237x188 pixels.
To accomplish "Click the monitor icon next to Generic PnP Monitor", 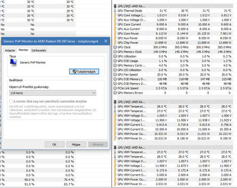I will click(13, 63).
